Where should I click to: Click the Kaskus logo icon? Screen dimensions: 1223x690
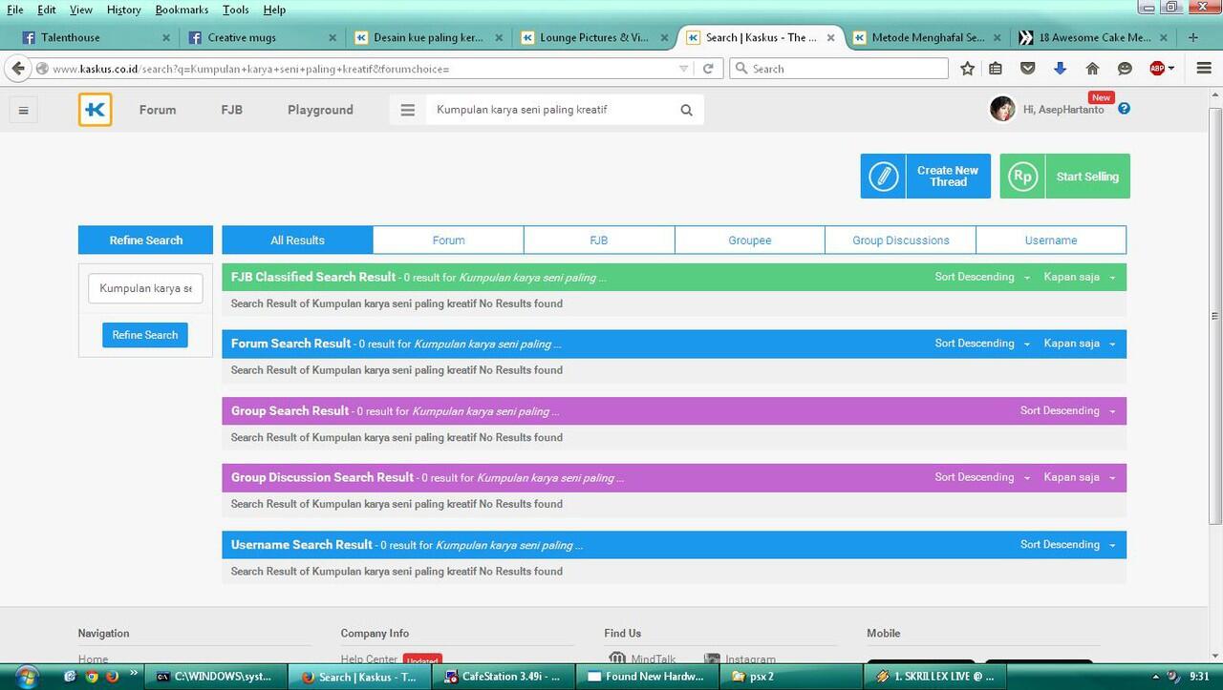pos(96,110)
